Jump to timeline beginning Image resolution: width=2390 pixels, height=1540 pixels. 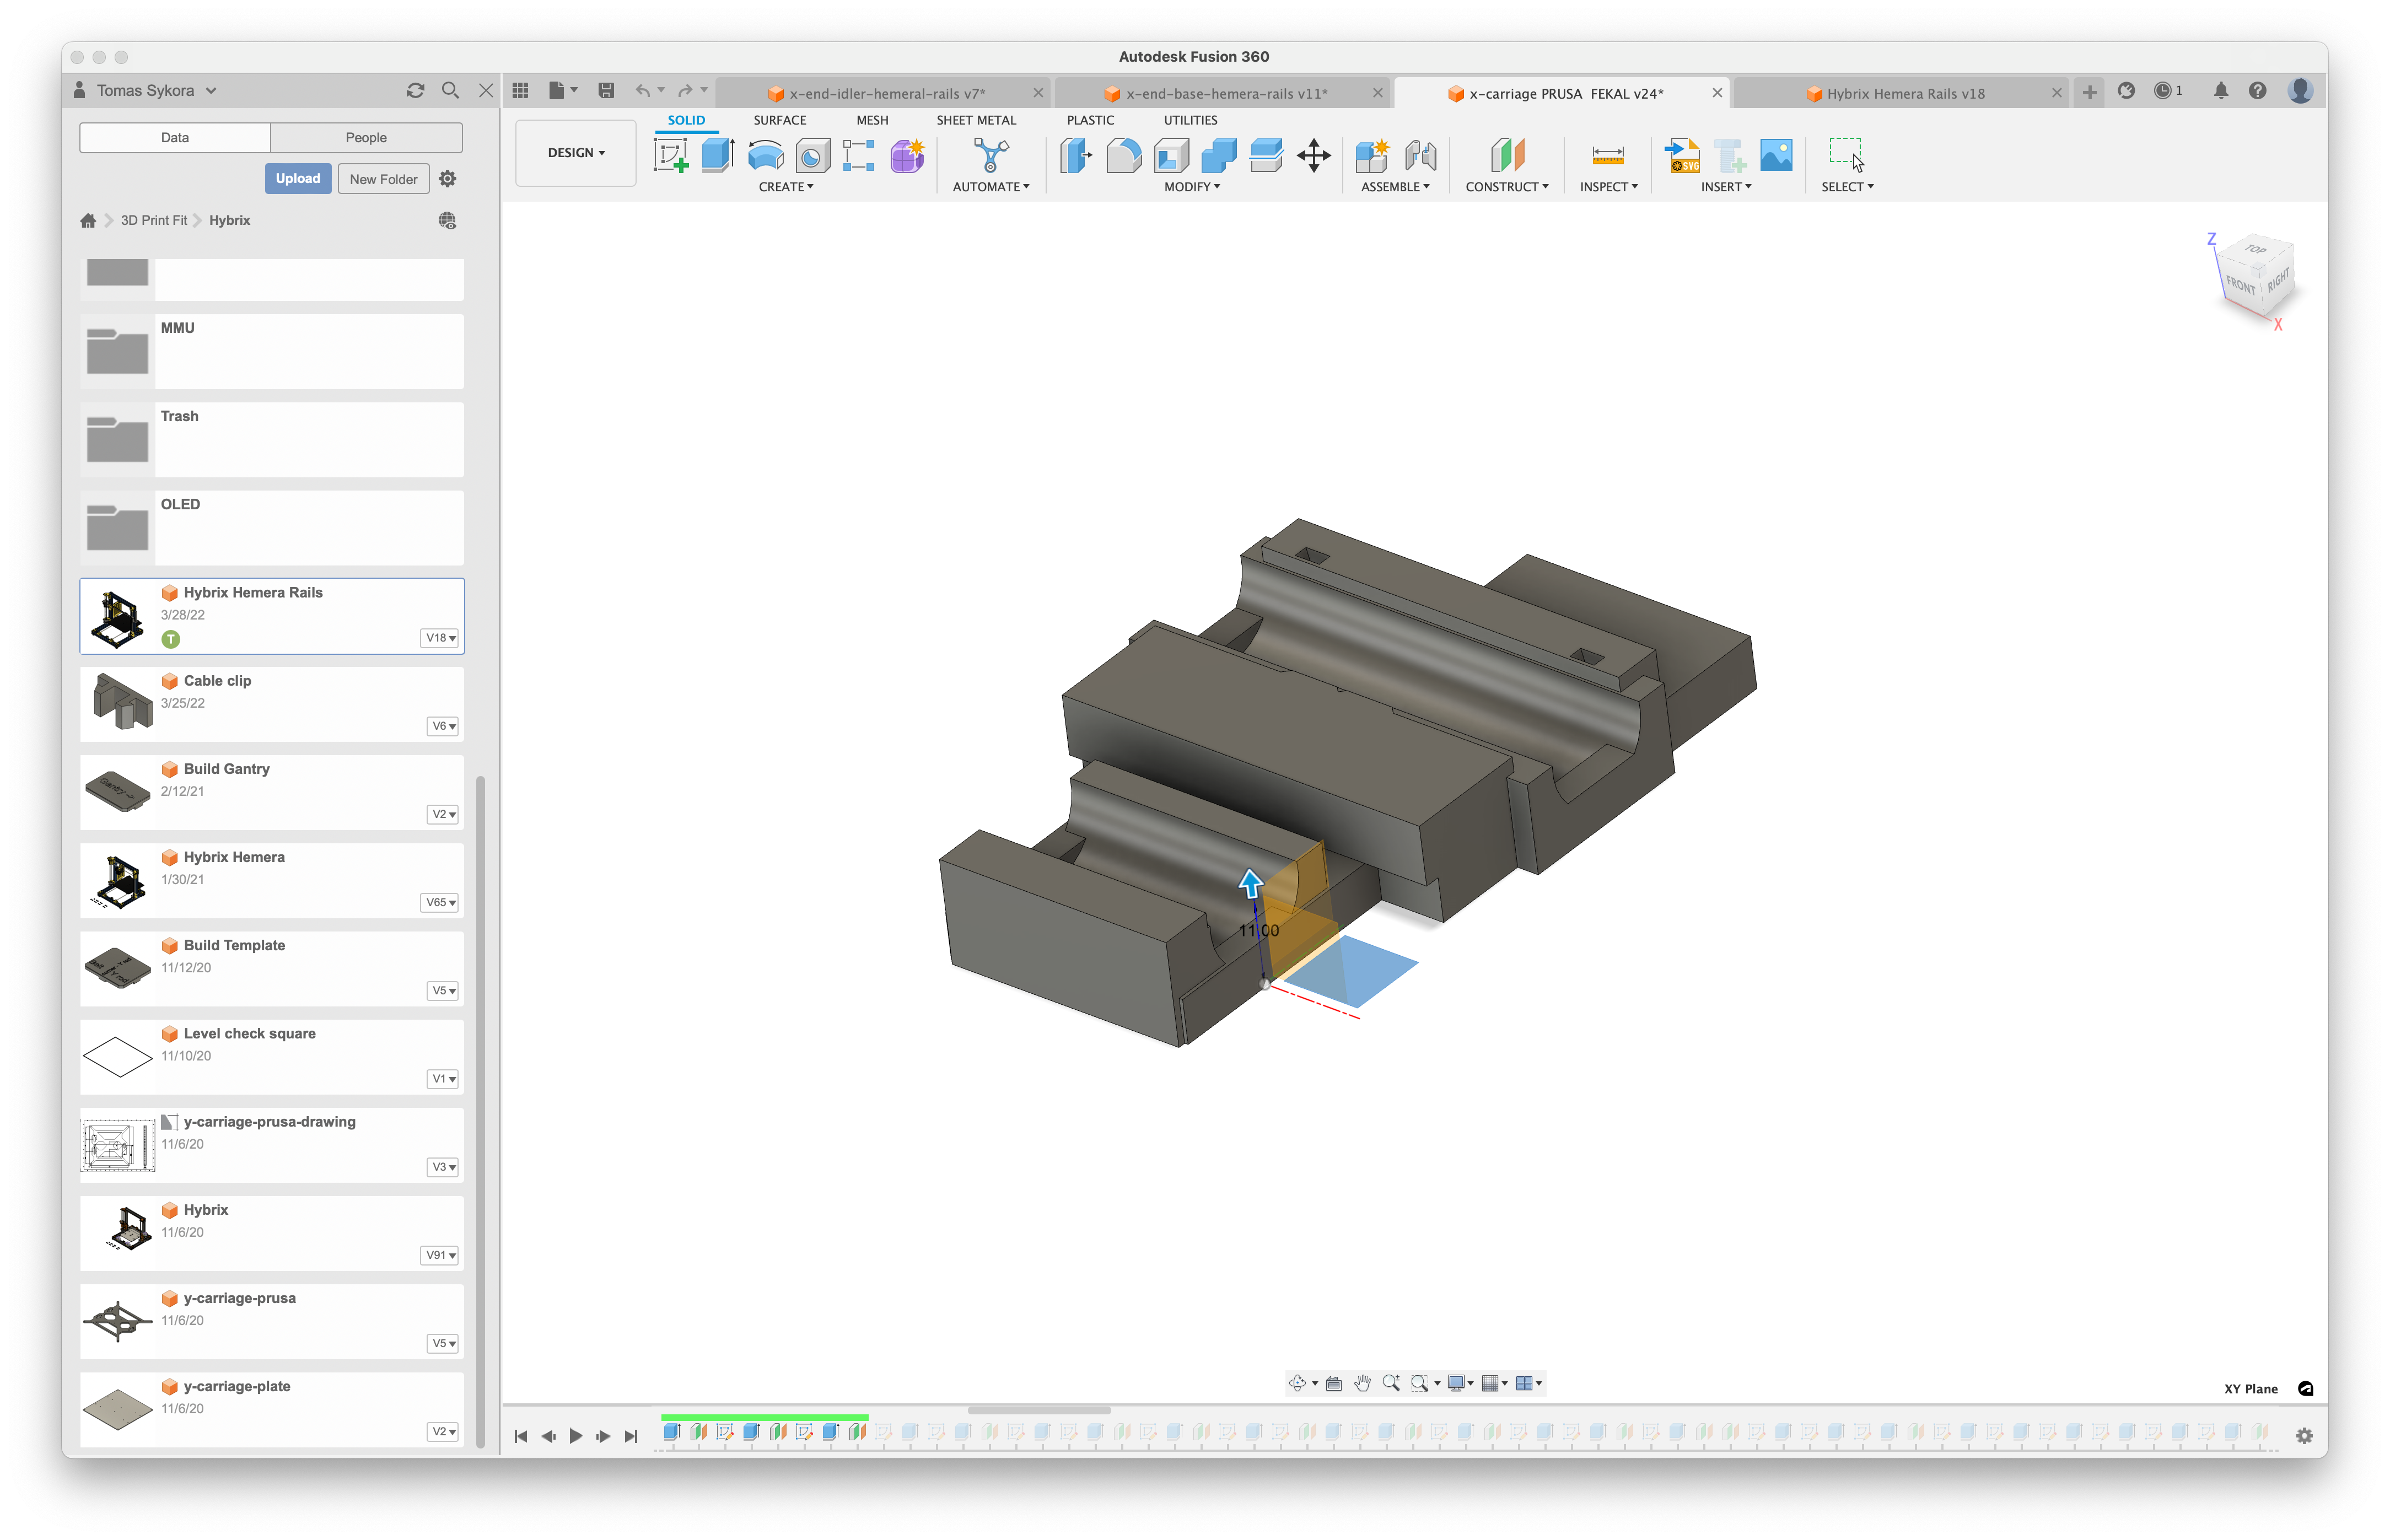pos(520,1436)
